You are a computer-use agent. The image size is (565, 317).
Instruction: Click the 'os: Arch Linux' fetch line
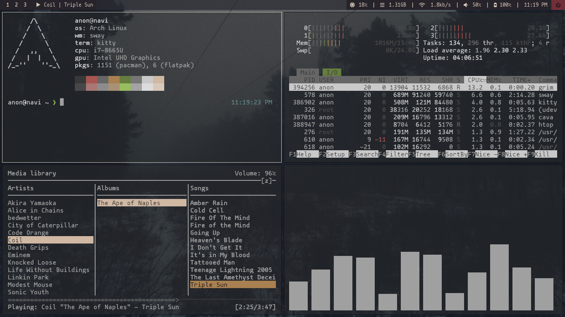pos(101,28)
